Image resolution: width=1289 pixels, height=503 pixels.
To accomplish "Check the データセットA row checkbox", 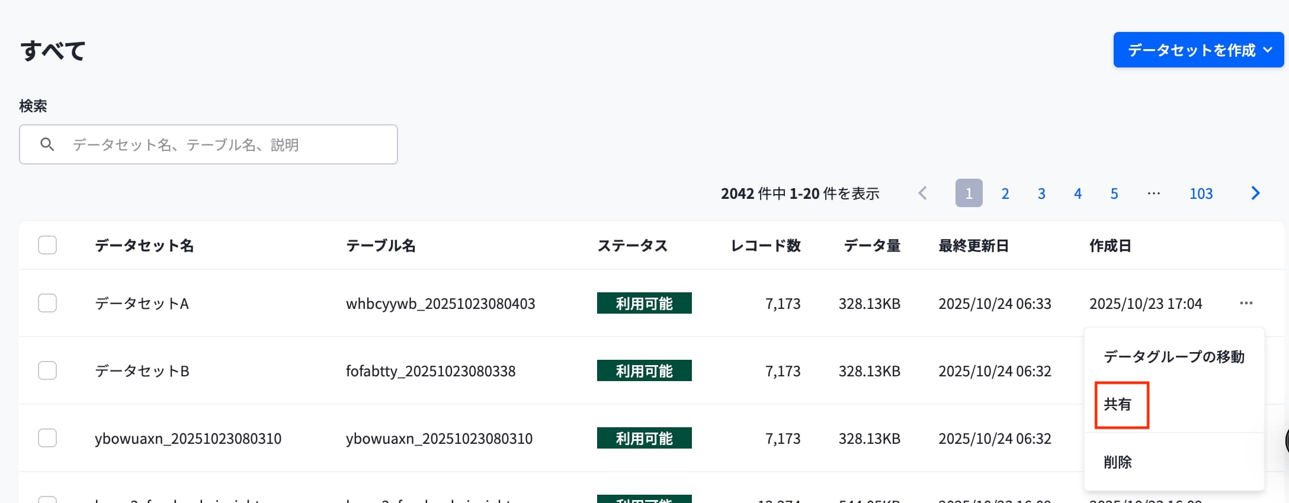I will [x=47, y=303].
